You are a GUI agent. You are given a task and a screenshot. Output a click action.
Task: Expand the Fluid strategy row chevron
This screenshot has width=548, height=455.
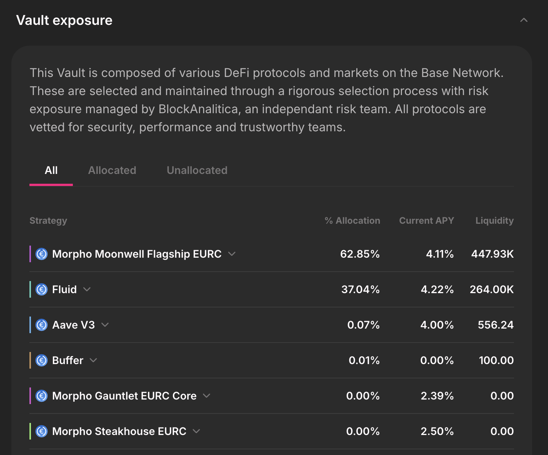(87, 289)
